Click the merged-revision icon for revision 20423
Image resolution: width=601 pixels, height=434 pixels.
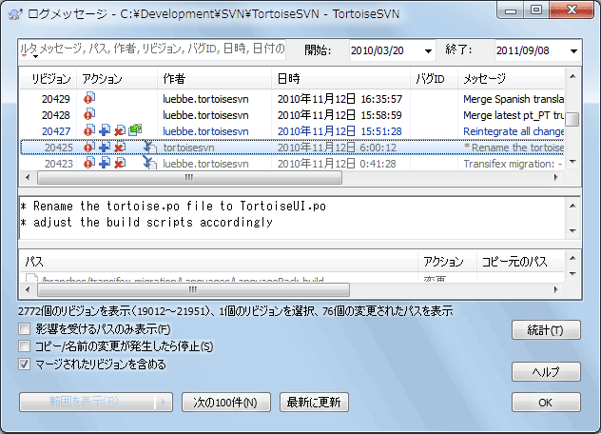(x=149, y=163)
